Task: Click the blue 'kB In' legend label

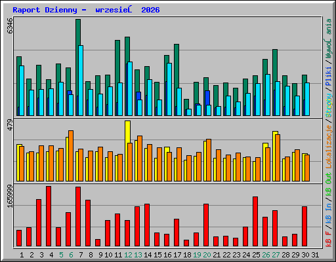Action: point(329,213)
